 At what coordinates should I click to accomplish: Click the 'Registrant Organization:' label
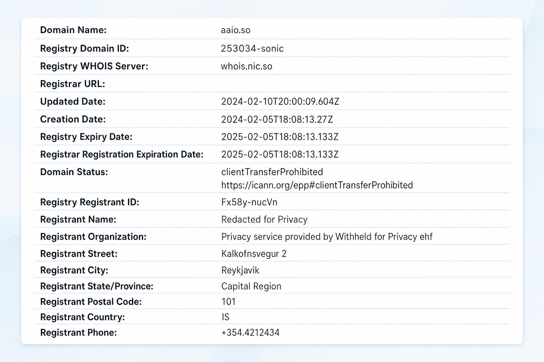point(93,237)
